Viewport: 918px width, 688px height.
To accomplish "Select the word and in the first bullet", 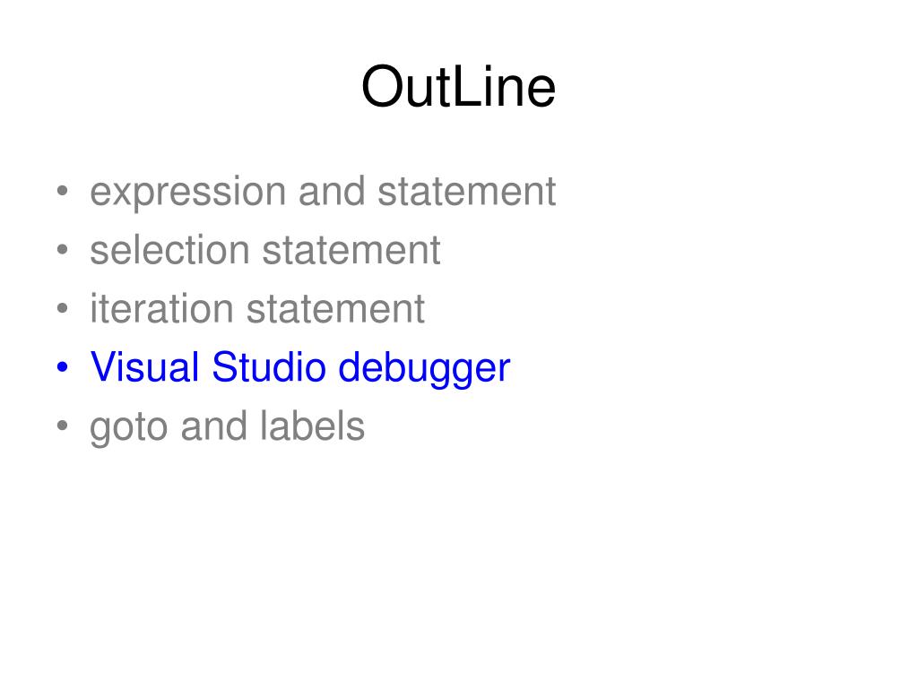I will [332, 192].
